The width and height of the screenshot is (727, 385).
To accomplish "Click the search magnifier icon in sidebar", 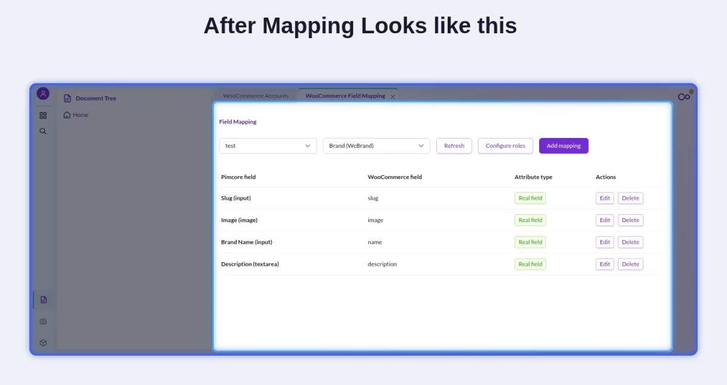I will coord(43,131).
